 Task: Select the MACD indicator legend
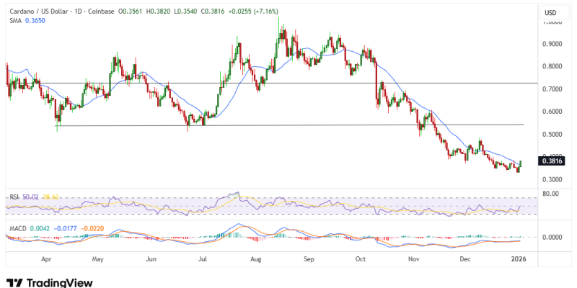point(17,228)
